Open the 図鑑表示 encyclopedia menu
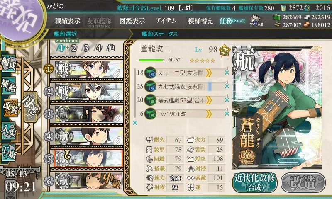Viewport: 332px width, 199px height. (132, 21)
